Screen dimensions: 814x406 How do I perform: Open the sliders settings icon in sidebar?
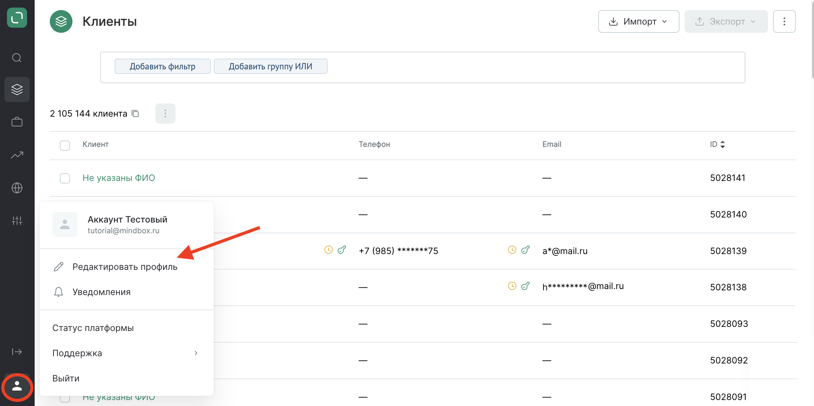17,221
